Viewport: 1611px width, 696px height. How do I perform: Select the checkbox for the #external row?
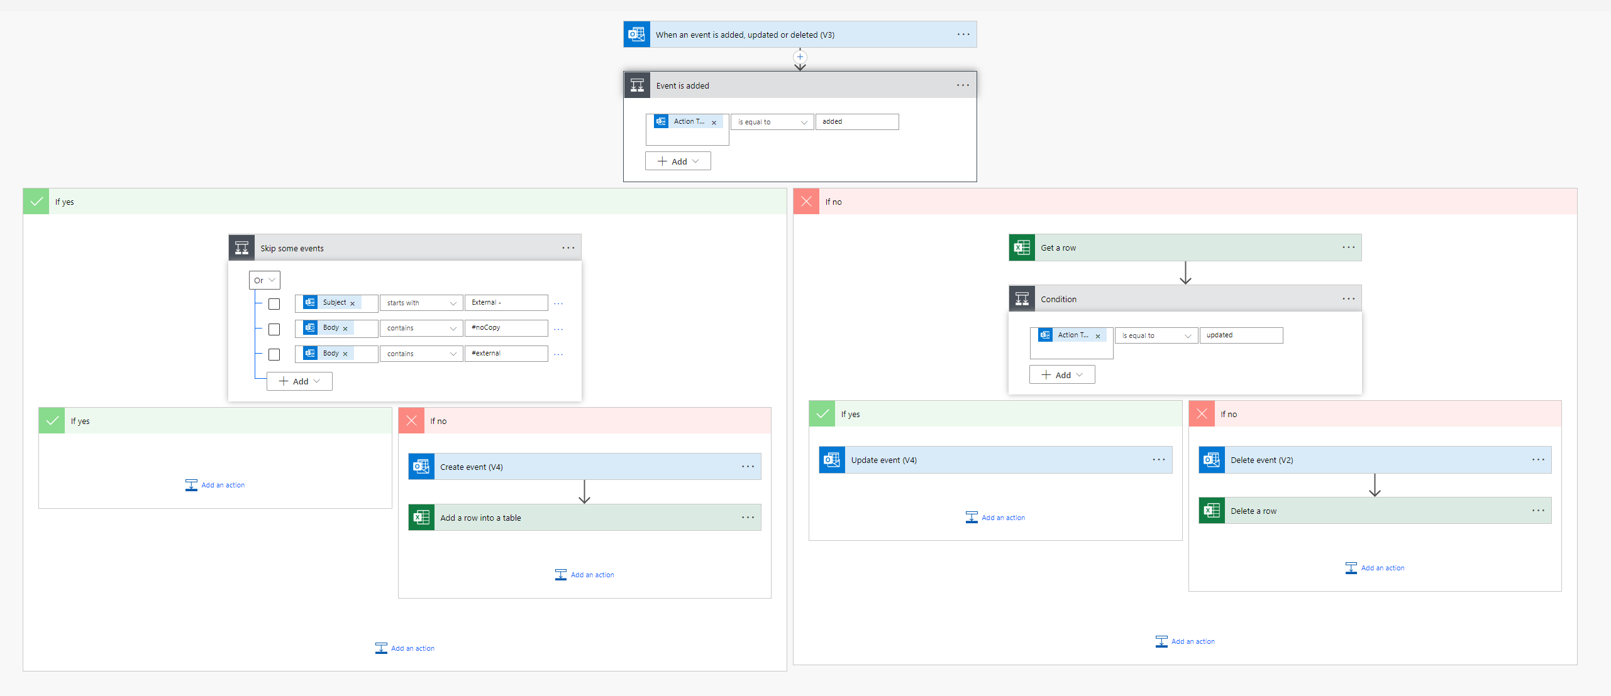tap(274, 355)
